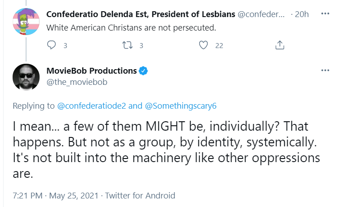Viewport: 339px width, 207px height.
Task: Click the Confederatio Delenda Est display name
Action: pyautogui.click(x=141, y=14)
